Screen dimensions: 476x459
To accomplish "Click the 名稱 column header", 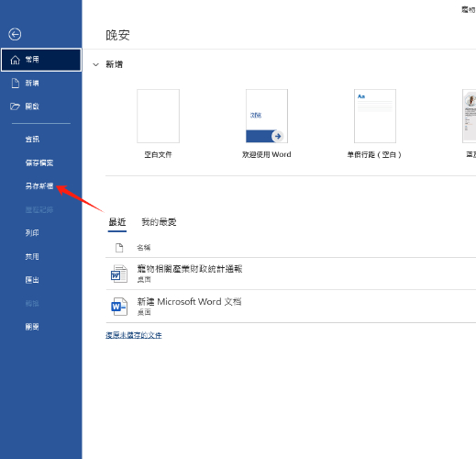I will [144, 248].
